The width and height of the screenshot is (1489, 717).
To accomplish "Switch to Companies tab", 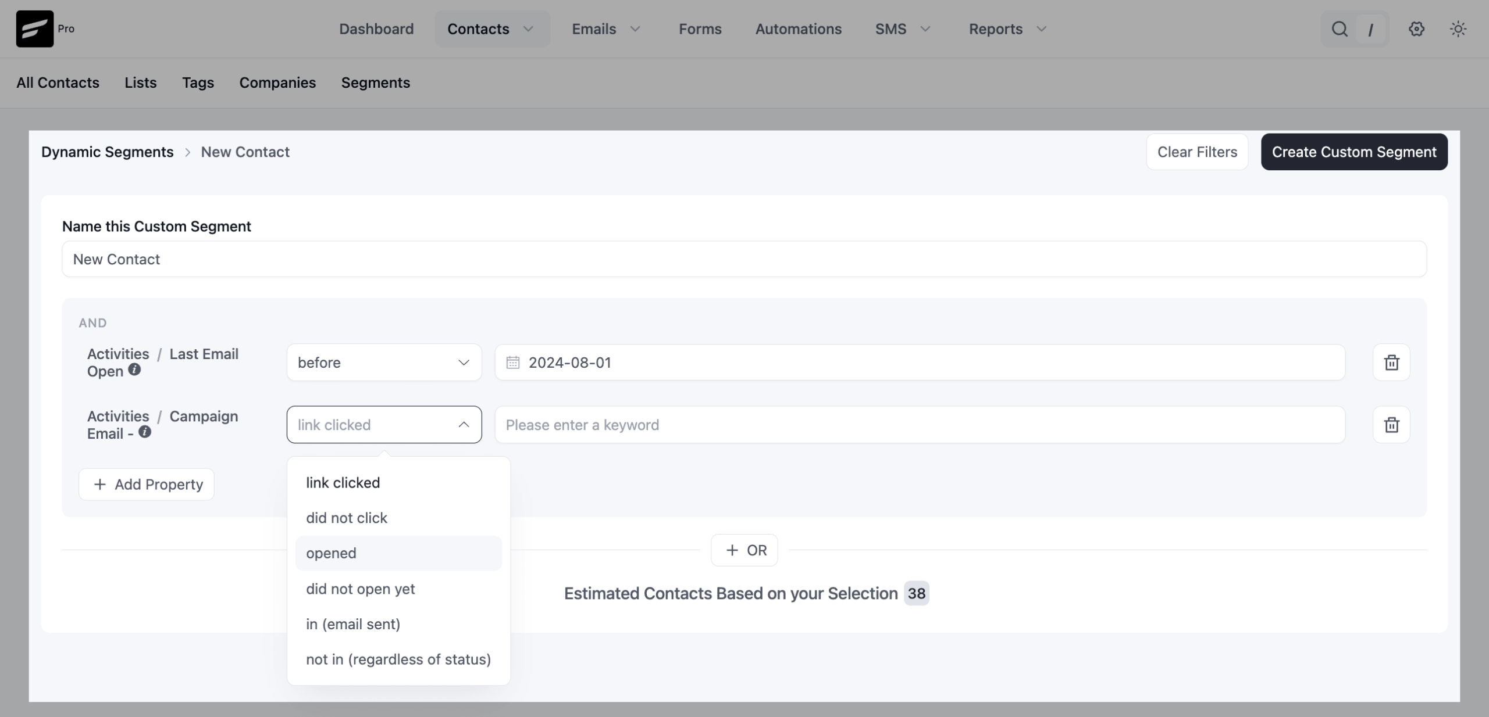I will coord(277,83).
